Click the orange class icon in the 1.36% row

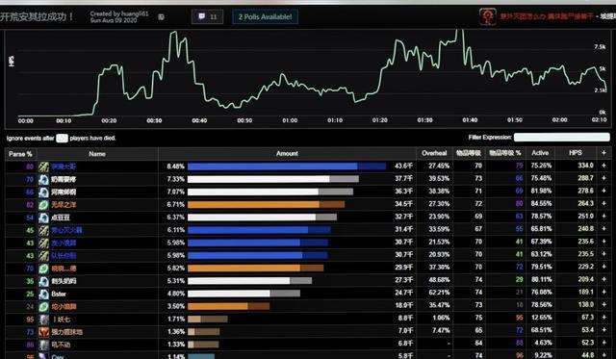click(x=43, y=332)
